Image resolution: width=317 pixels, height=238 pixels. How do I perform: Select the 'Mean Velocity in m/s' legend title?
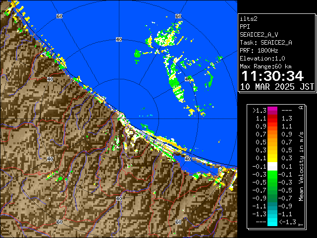point(301,167)
